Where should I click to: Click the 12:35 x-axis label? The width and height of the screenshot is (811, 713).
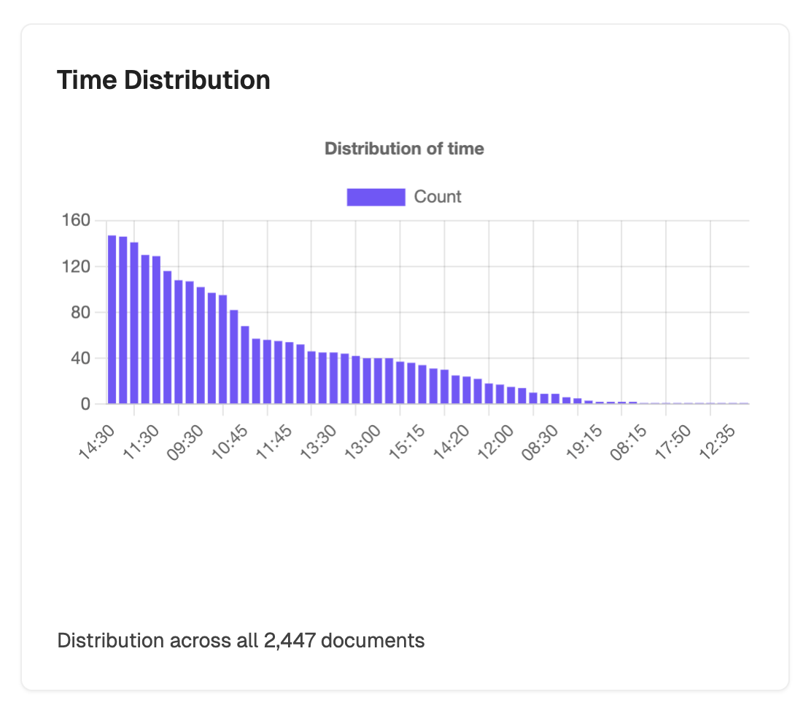[718, 442]
